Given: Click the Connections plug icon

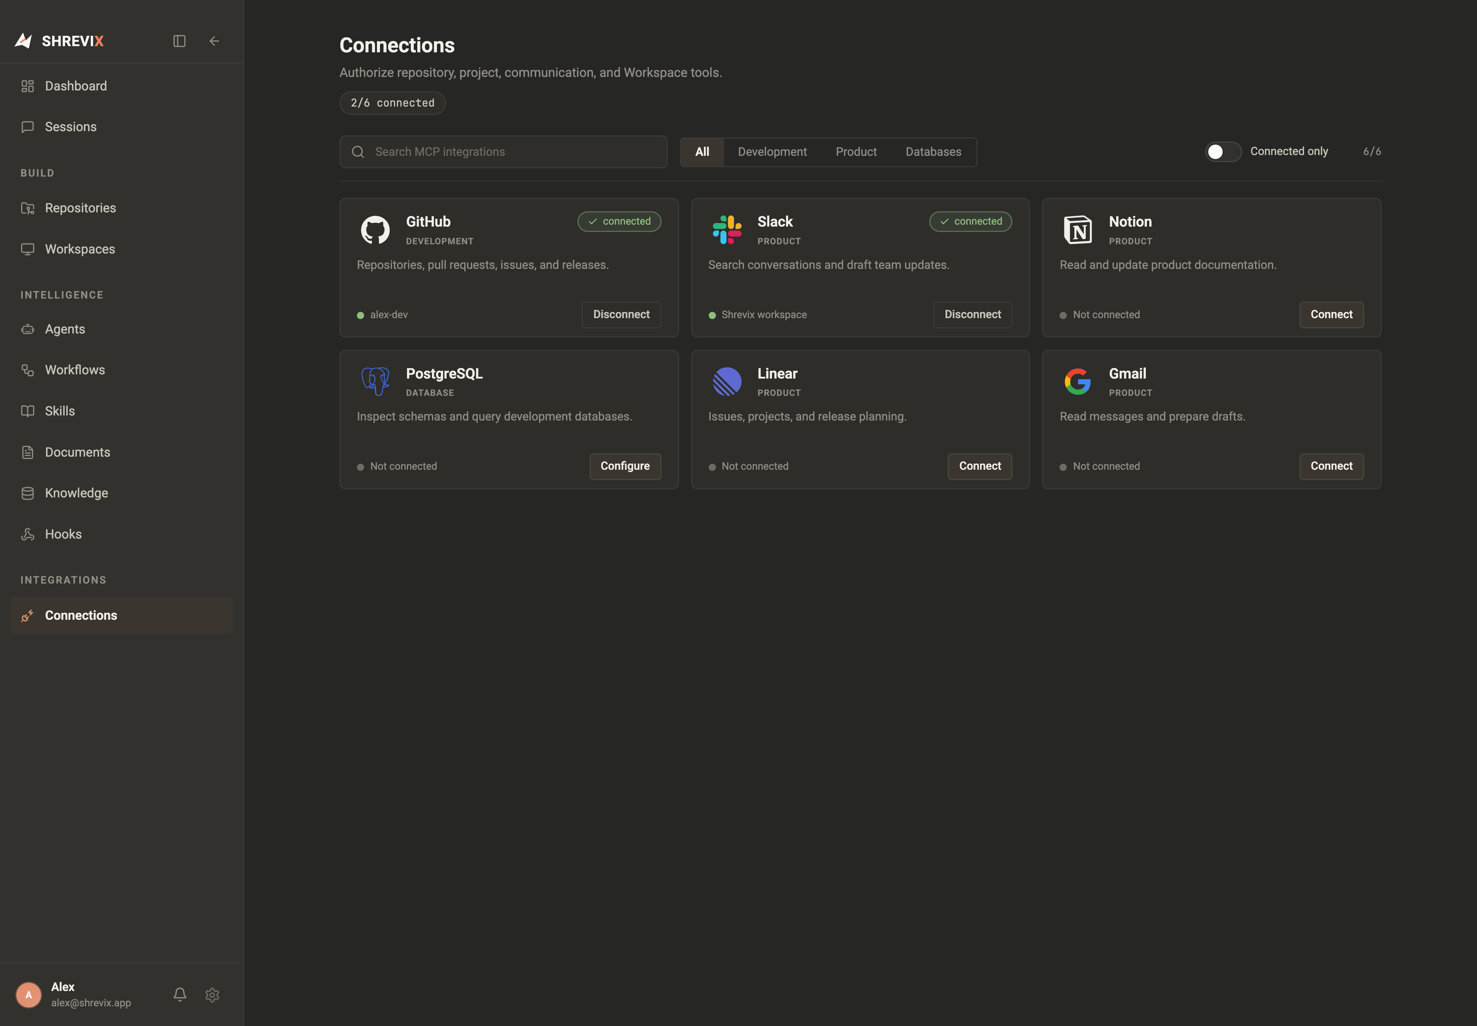Looking at the screenshot, I should click(x=28, y=616).
